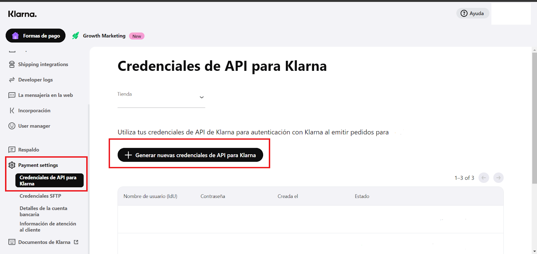Click the external link icon
Viewport: 537px width, 254px height.
click(x=76, y=242)
